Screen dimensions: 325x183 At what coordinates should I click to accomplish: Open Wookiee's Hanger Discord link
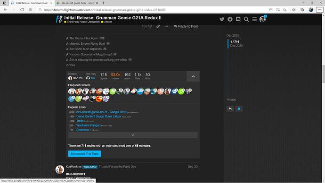pyautogui.click(x=88, y=125)
